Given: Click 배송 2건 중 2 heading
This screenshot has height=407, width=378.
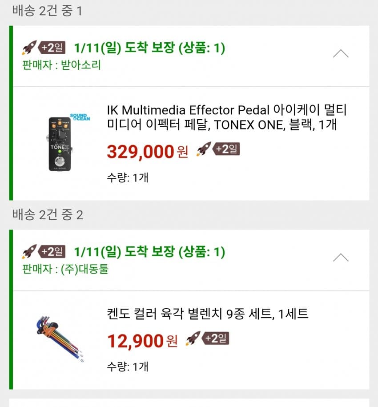Looking at the screenshot, I should (48, 215).
